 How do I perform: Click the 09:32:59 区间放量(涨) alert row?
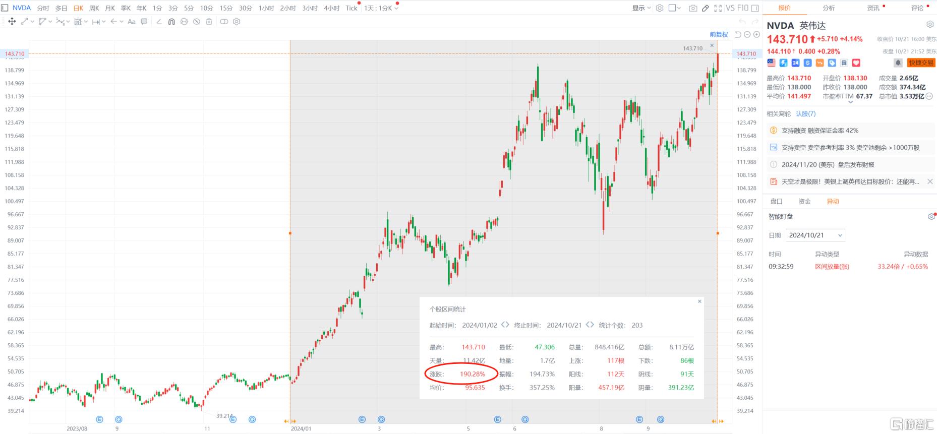[x=848, y=267]
